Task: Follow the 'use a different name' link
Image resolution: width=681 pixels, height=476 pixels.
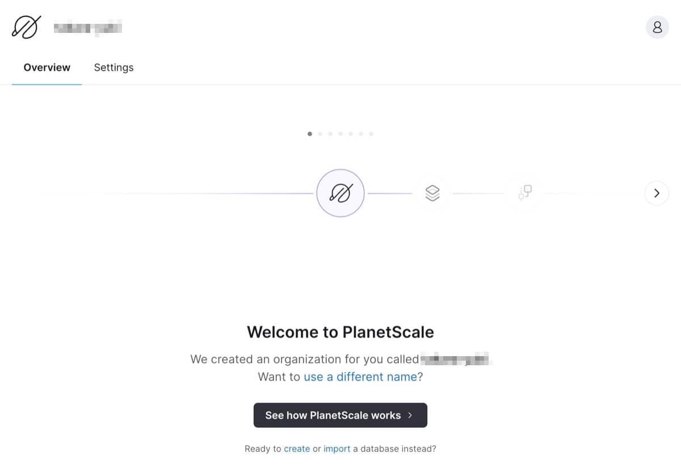Action: click(x=360, y=377)
